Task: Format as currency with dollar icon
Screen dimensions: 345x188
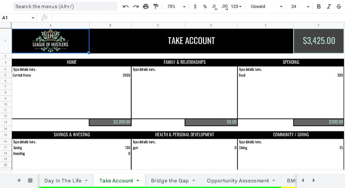Action: 195,7
